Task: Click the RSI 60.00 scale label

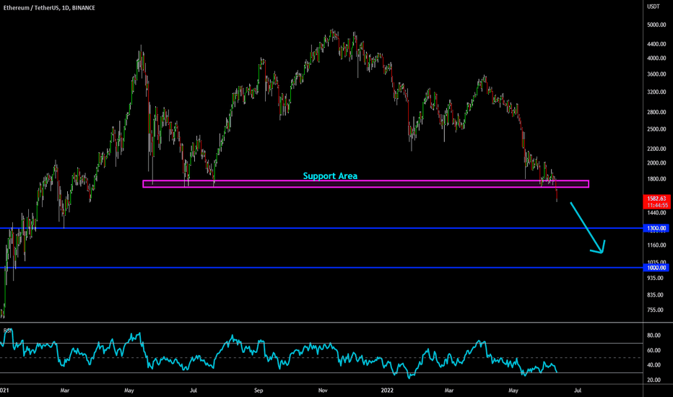Action: (654, 351)
